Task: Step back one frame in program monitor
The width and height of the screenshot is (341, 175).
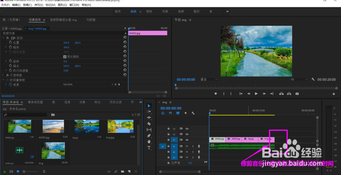Action: point(249,93)
